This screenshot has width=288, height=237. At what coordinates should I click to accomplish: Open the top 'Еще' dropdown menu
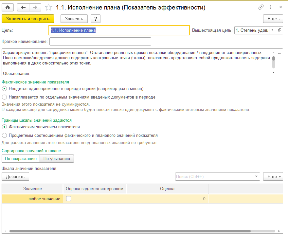pos(273,19)
